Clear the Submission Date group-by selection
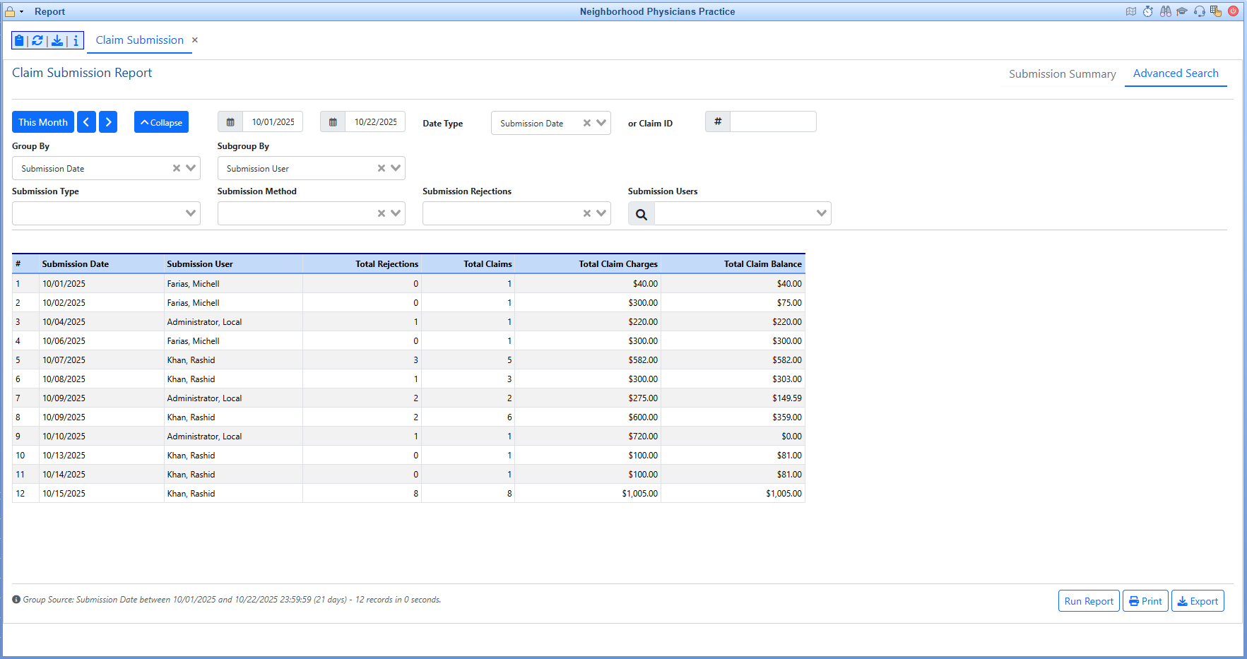Viewport: 1247px width, 659px height. (x=177, y=168)
